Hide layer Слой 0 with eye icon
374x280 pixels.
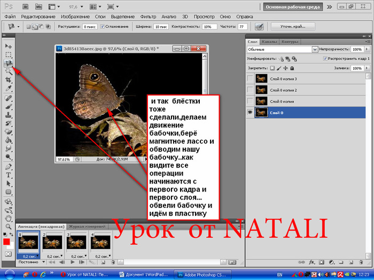tap(250, 113)
